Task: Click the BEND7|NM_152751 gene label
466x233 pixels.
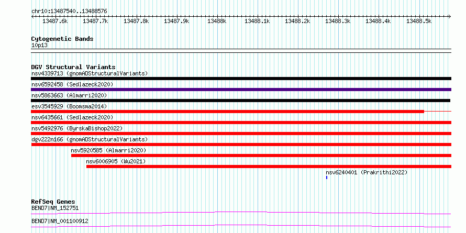Action: (55, 208)
